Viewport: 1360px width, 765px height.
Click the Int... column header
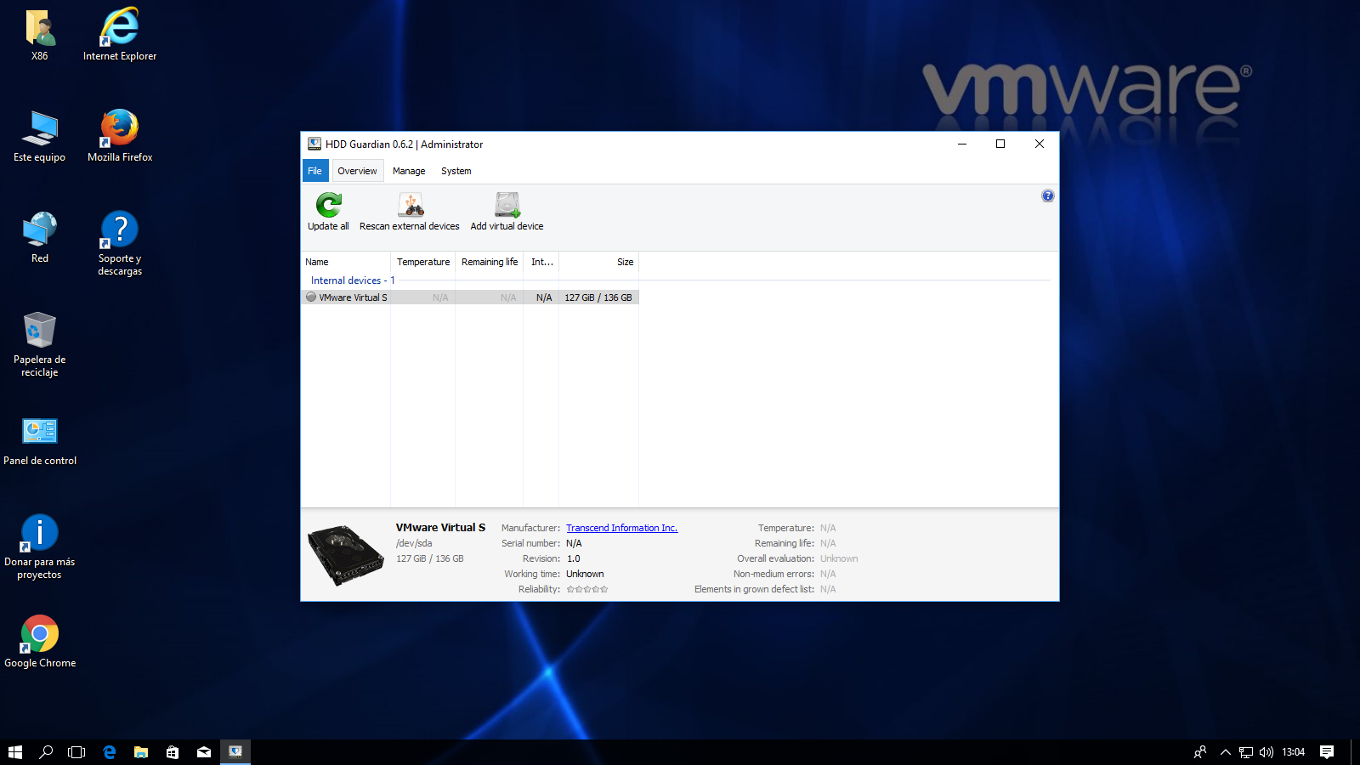pyautogui.click(x=541, y=262)
